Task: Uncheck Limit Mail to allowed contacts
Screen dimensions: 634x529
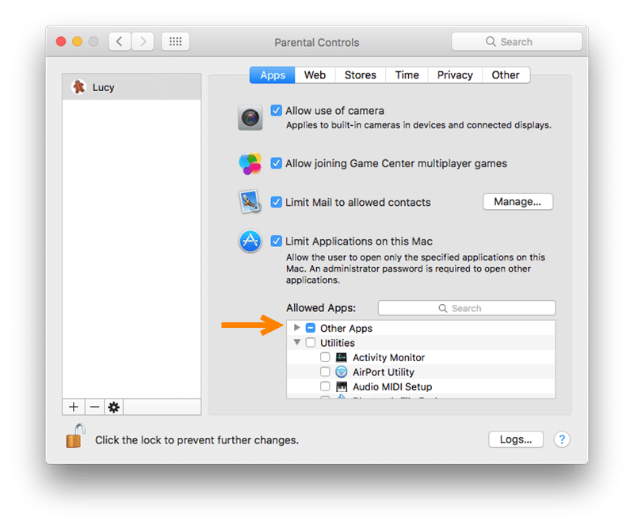Action: 277,202
